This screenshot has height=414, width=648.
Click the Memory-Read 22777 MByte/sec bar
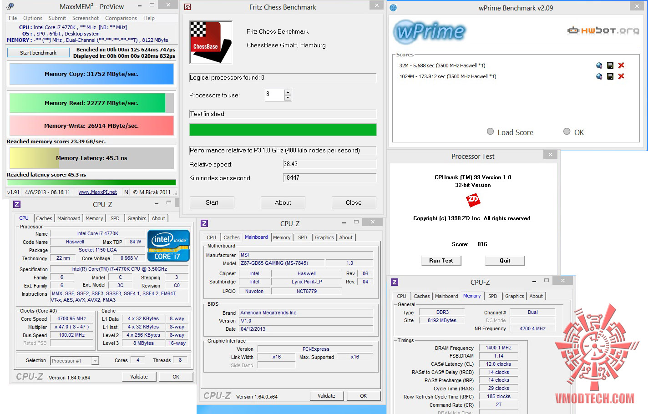91,103
